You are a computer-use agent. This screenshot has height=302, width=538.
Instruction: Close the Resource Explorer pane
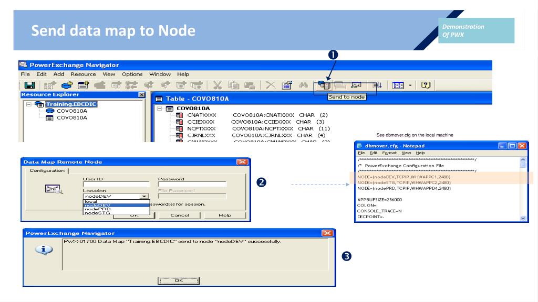click(x=141, y=94)
